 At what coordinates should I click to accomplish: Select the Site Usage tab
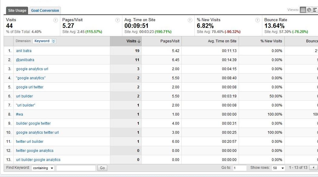[17, 11]
